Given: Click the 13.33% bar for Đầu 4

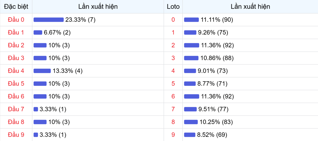Looking at the screenshot, I should pyautogui.click(x=42, y=71).
